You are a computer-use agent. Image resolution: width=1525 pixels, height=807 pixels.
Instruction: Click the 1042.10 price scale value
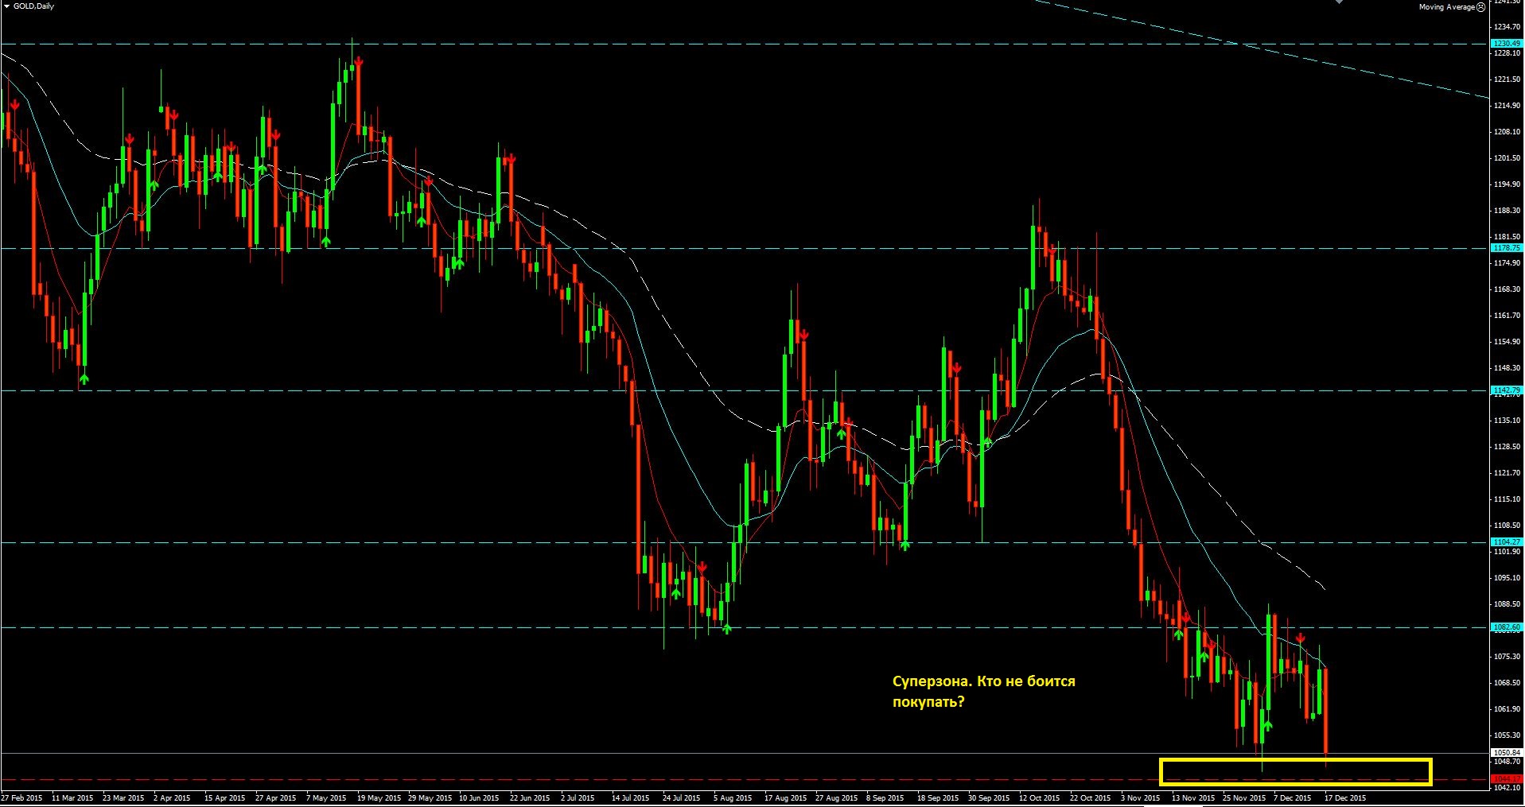(x=1508, y=788)
